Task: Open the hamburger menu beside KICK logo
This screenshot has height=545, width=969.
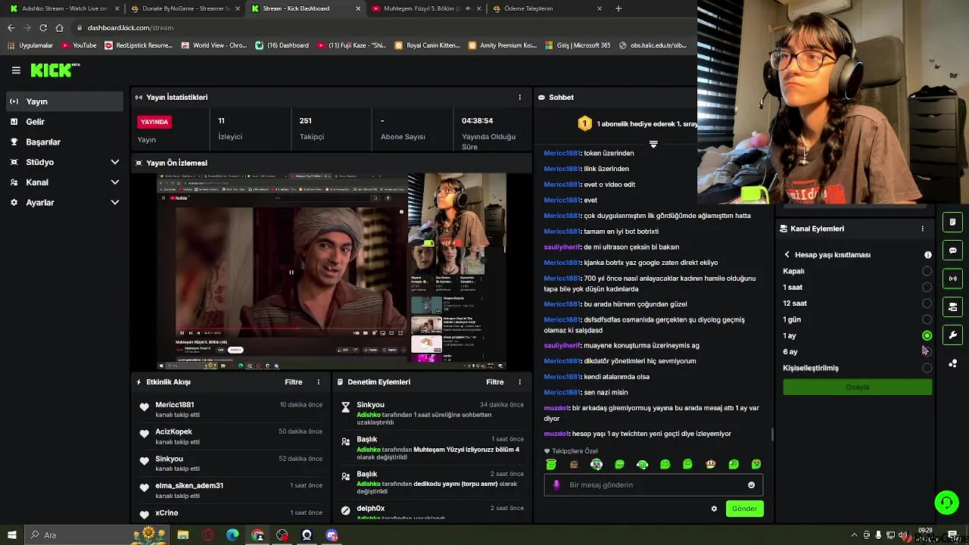Action: click(16, 70)
